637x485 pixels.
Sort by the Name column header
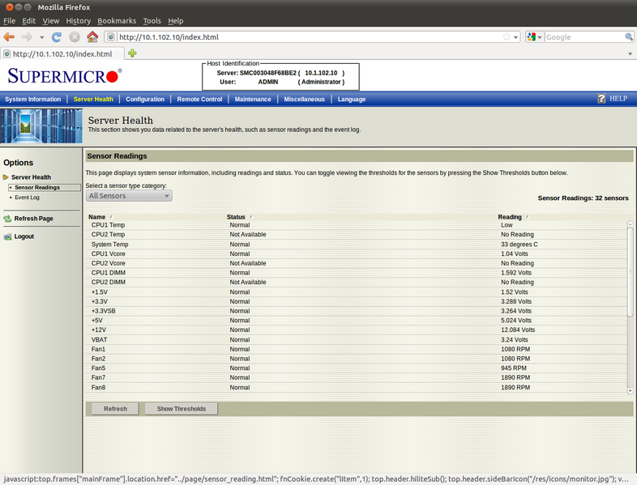click(96, 217)
